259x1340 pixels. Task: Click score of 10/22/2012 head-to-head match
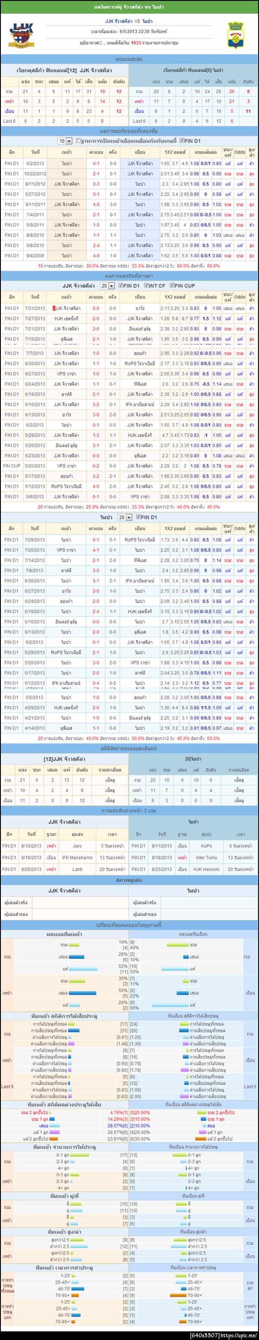tap(96, 174)
